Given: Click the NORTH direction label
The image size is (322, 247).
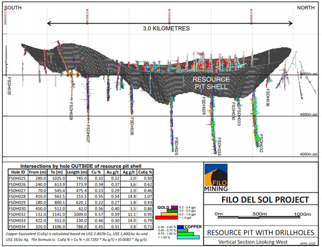Looking at the screenshot, I should point(306,8).
